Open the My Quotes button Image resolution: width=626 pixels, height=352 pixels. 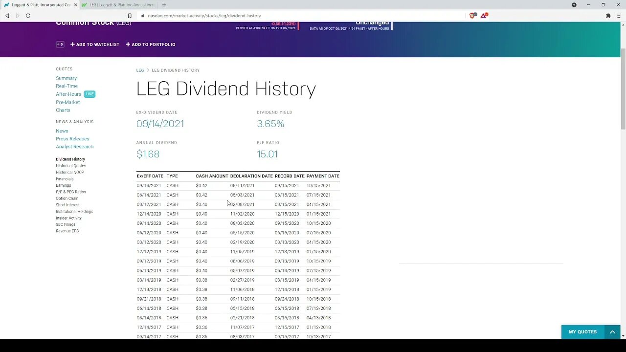click(x=582, y=332)
